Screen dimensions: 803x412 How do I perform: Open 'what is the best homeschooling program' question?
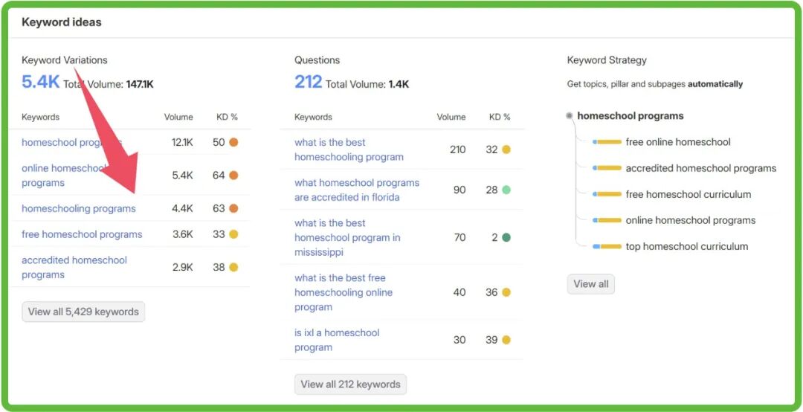point(349,149)
